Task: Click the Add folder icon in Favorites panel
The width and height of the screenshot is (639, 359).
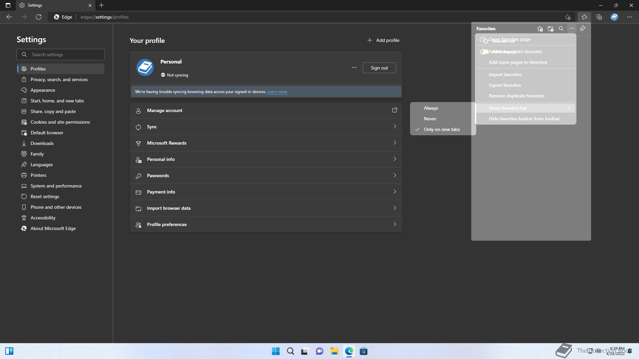Action: pos(550,29)
